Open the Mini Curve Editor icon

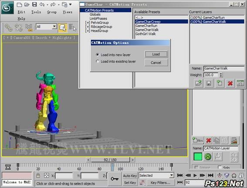tap(8, 167)
